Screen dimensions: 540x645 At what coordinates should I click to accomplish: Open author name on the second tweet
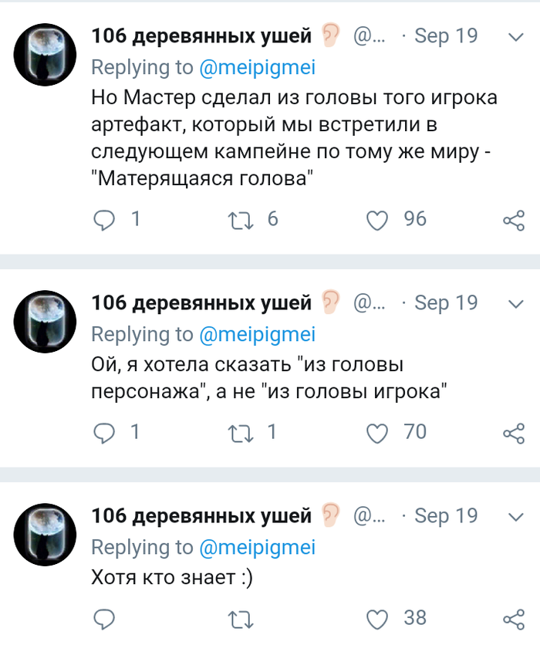tap(201, 303)
